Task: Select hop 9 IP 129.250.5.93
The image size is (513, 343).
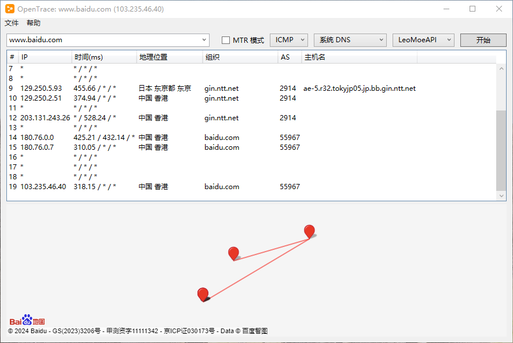Action: click(41, 88)
